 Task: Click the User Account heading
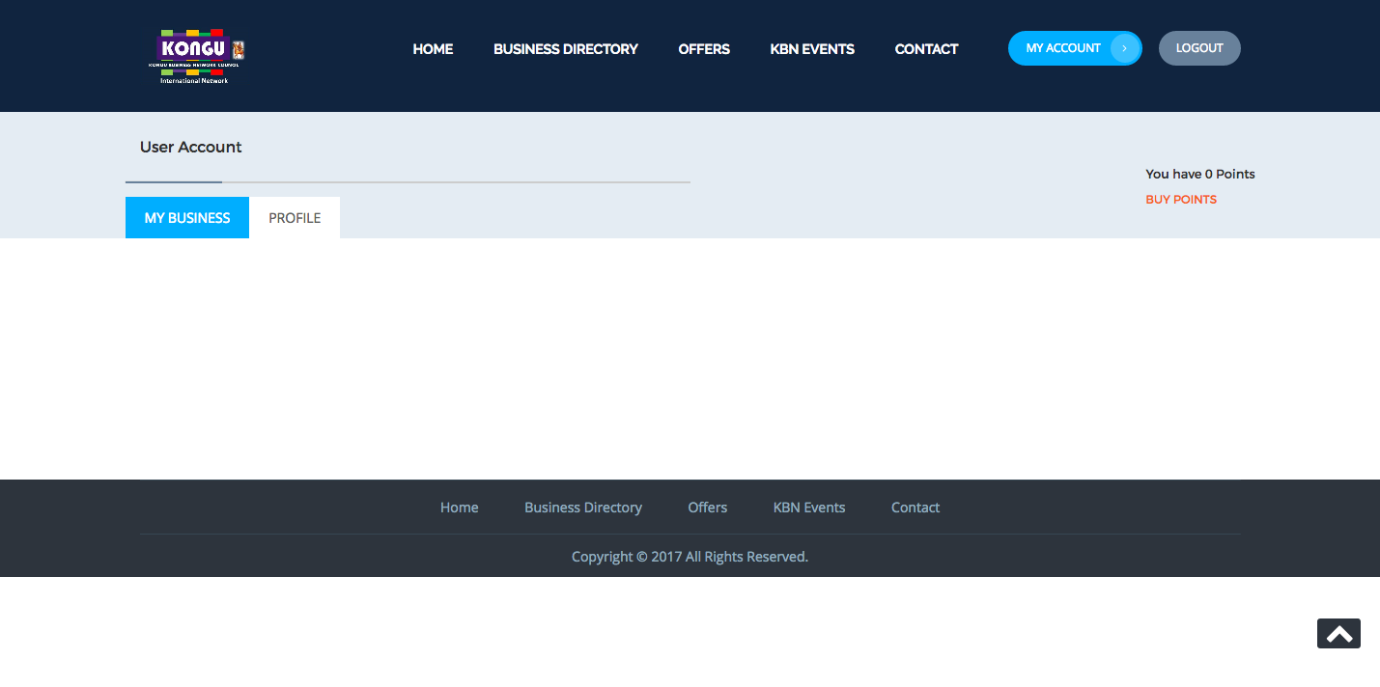coord(190,147)
